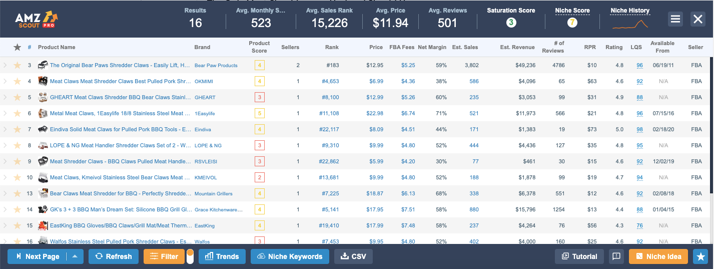Open Trends chart
Screen dimensions: 714x269
[x=222, y=256]
